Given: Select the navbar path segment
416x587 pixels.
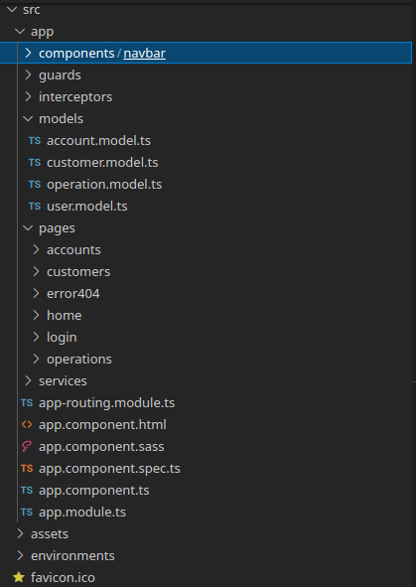Looking at the screenshot, I should [x=144, y=54].
